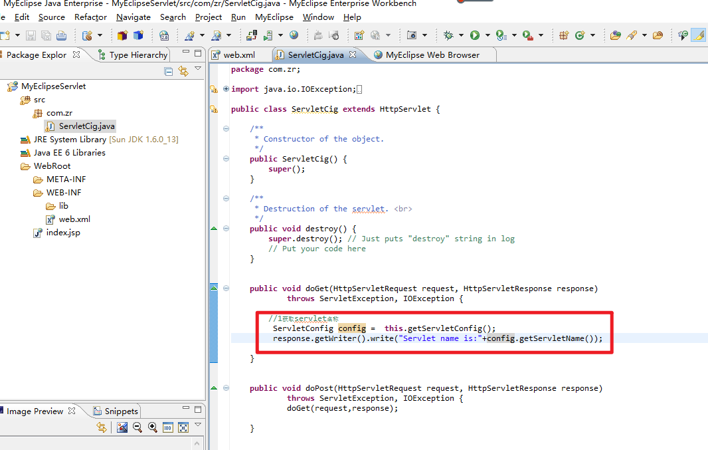This screenshot has height=450, width=708.
Task: Click the Save All icon
Action: coord(44,35)
